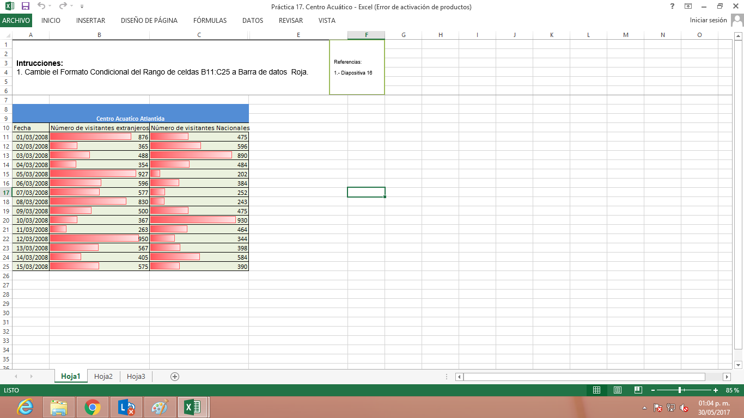Viewport: 744px width, 418px height.
Task: Zoom in with the plus button
Action: point(716,390)
